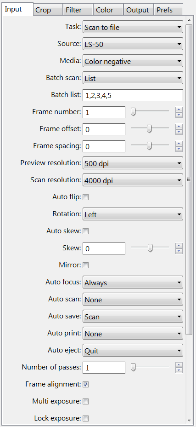Click the Skew value input field
Viewport: 196px width, 427px height.
point(104,248)
